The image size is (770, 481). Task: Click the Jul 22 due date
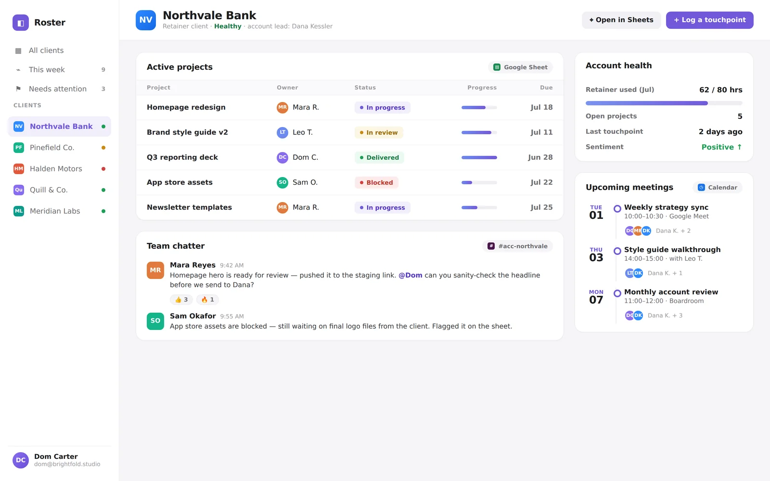(x=541, y=182)
